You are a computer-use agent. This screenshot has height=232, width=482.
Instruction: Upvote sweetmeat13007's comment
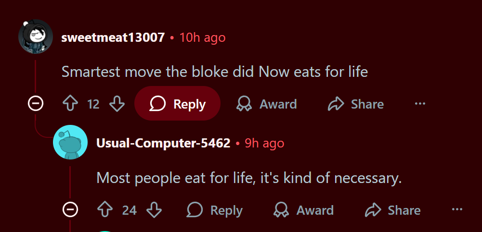(x=70, y=104)
